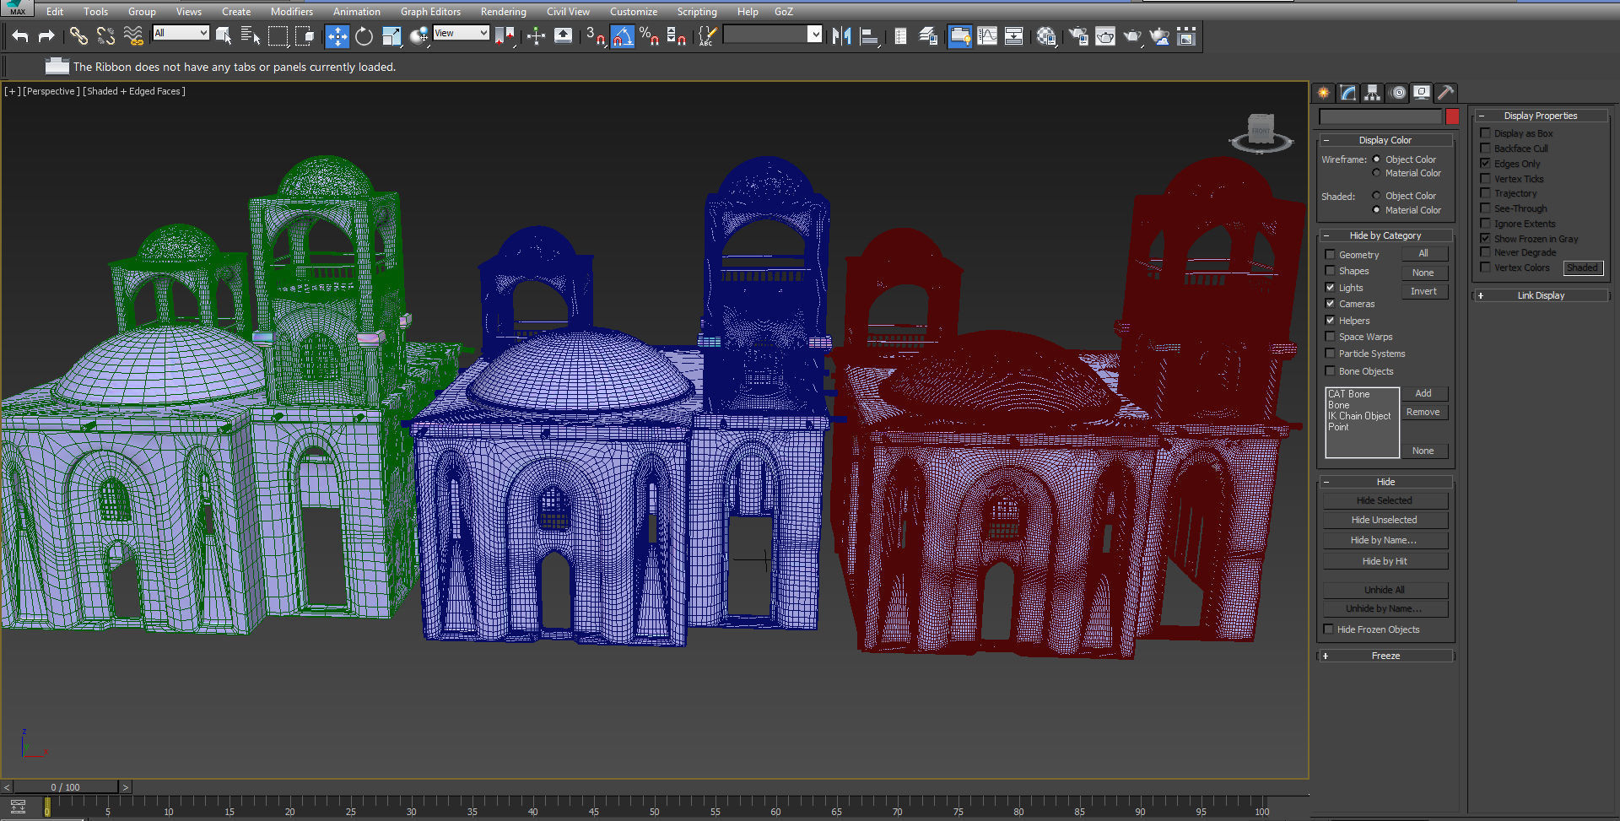The width and height of the screenshot is (1620, 821).
Task: Switch to the Create command panel
Action: pos(1324,93)
